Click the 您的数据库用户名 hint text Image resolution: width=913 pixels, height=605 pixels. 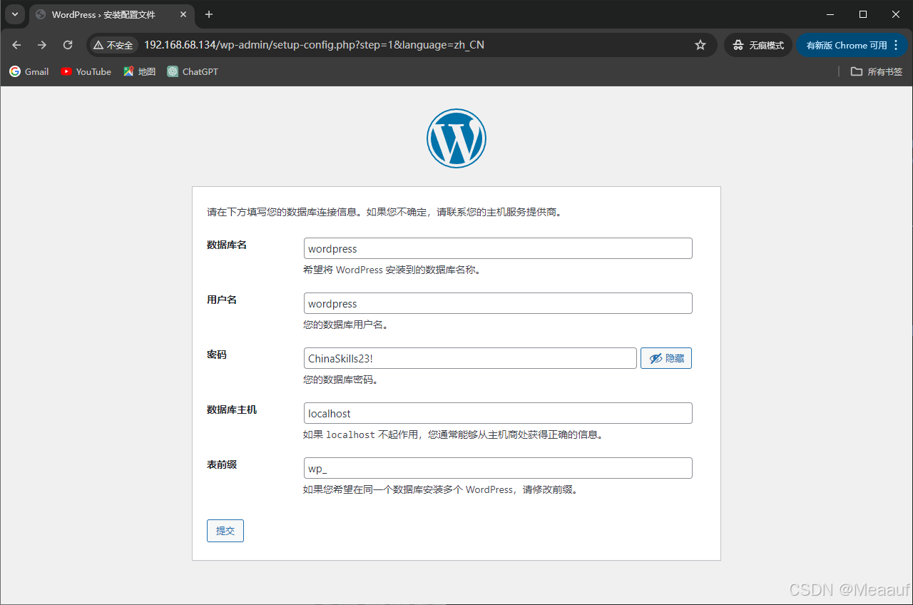pyautogui.click(x=345, y=325)
